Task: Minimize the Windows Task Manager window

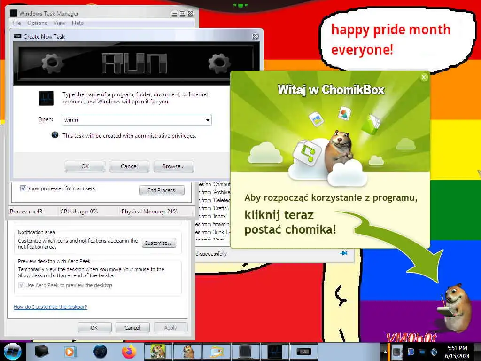Action: (x=174, y=13)
